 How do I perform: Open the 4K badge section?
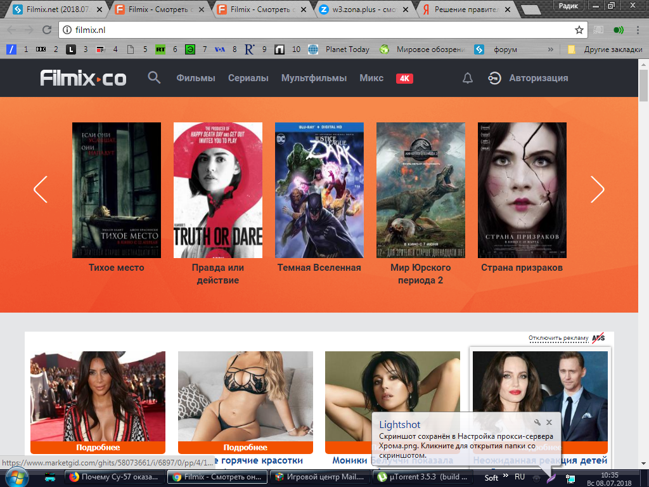click(x=404, y=79)
